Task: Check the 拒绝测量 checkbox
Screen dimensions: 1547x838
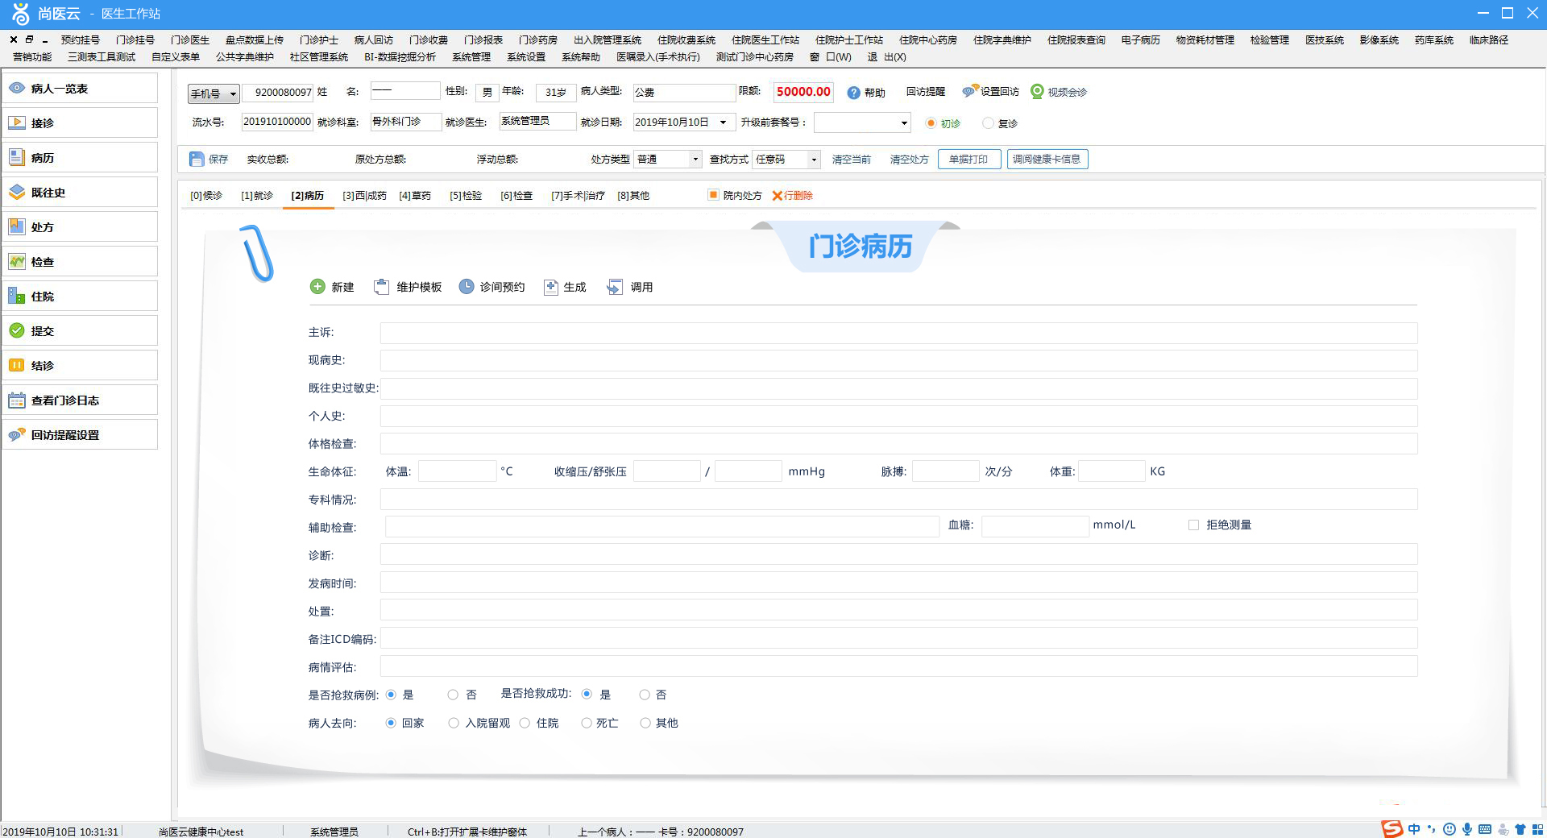Action: 1194,525
